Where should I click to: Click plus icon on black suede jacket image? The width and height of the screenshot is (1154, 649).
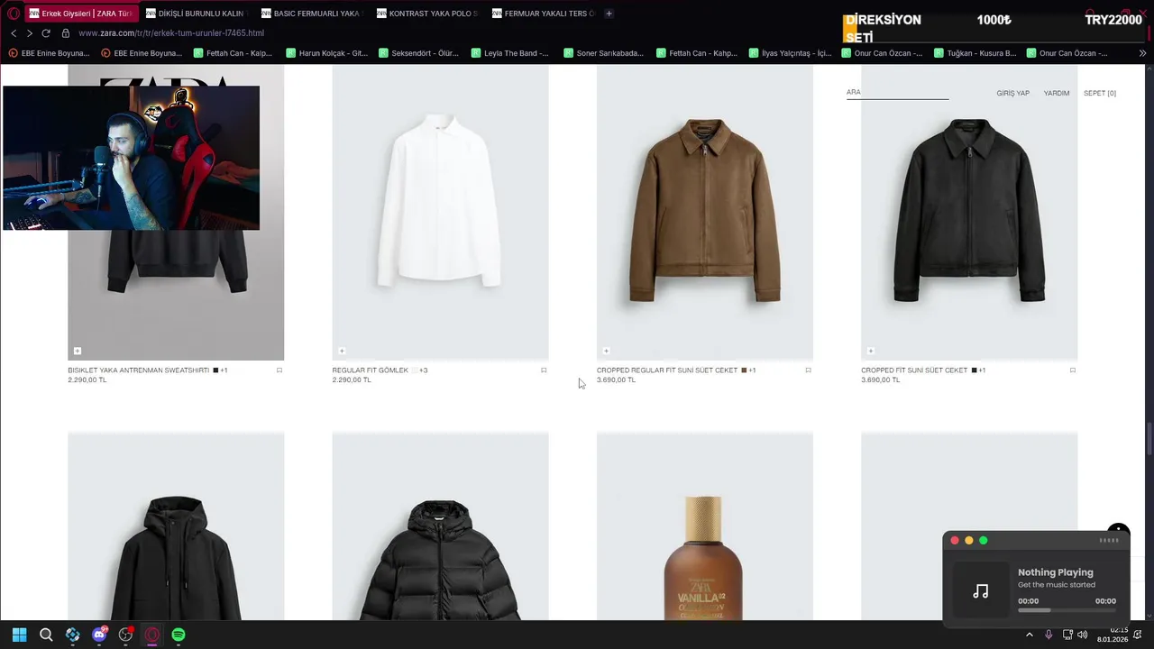(870, 351)
